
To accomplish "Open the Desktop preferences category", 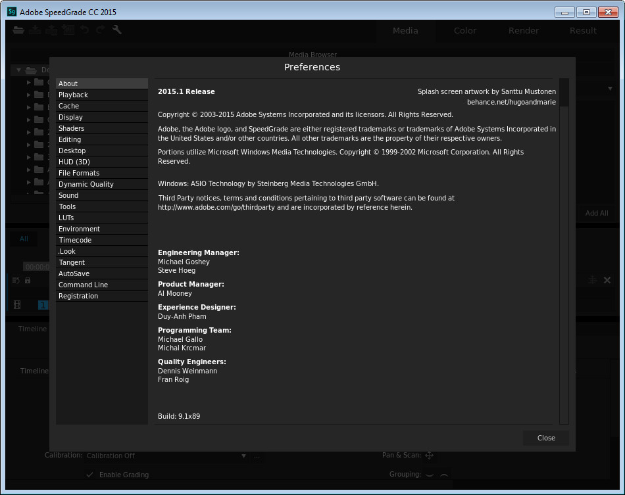I will click(x=101, y=151).
